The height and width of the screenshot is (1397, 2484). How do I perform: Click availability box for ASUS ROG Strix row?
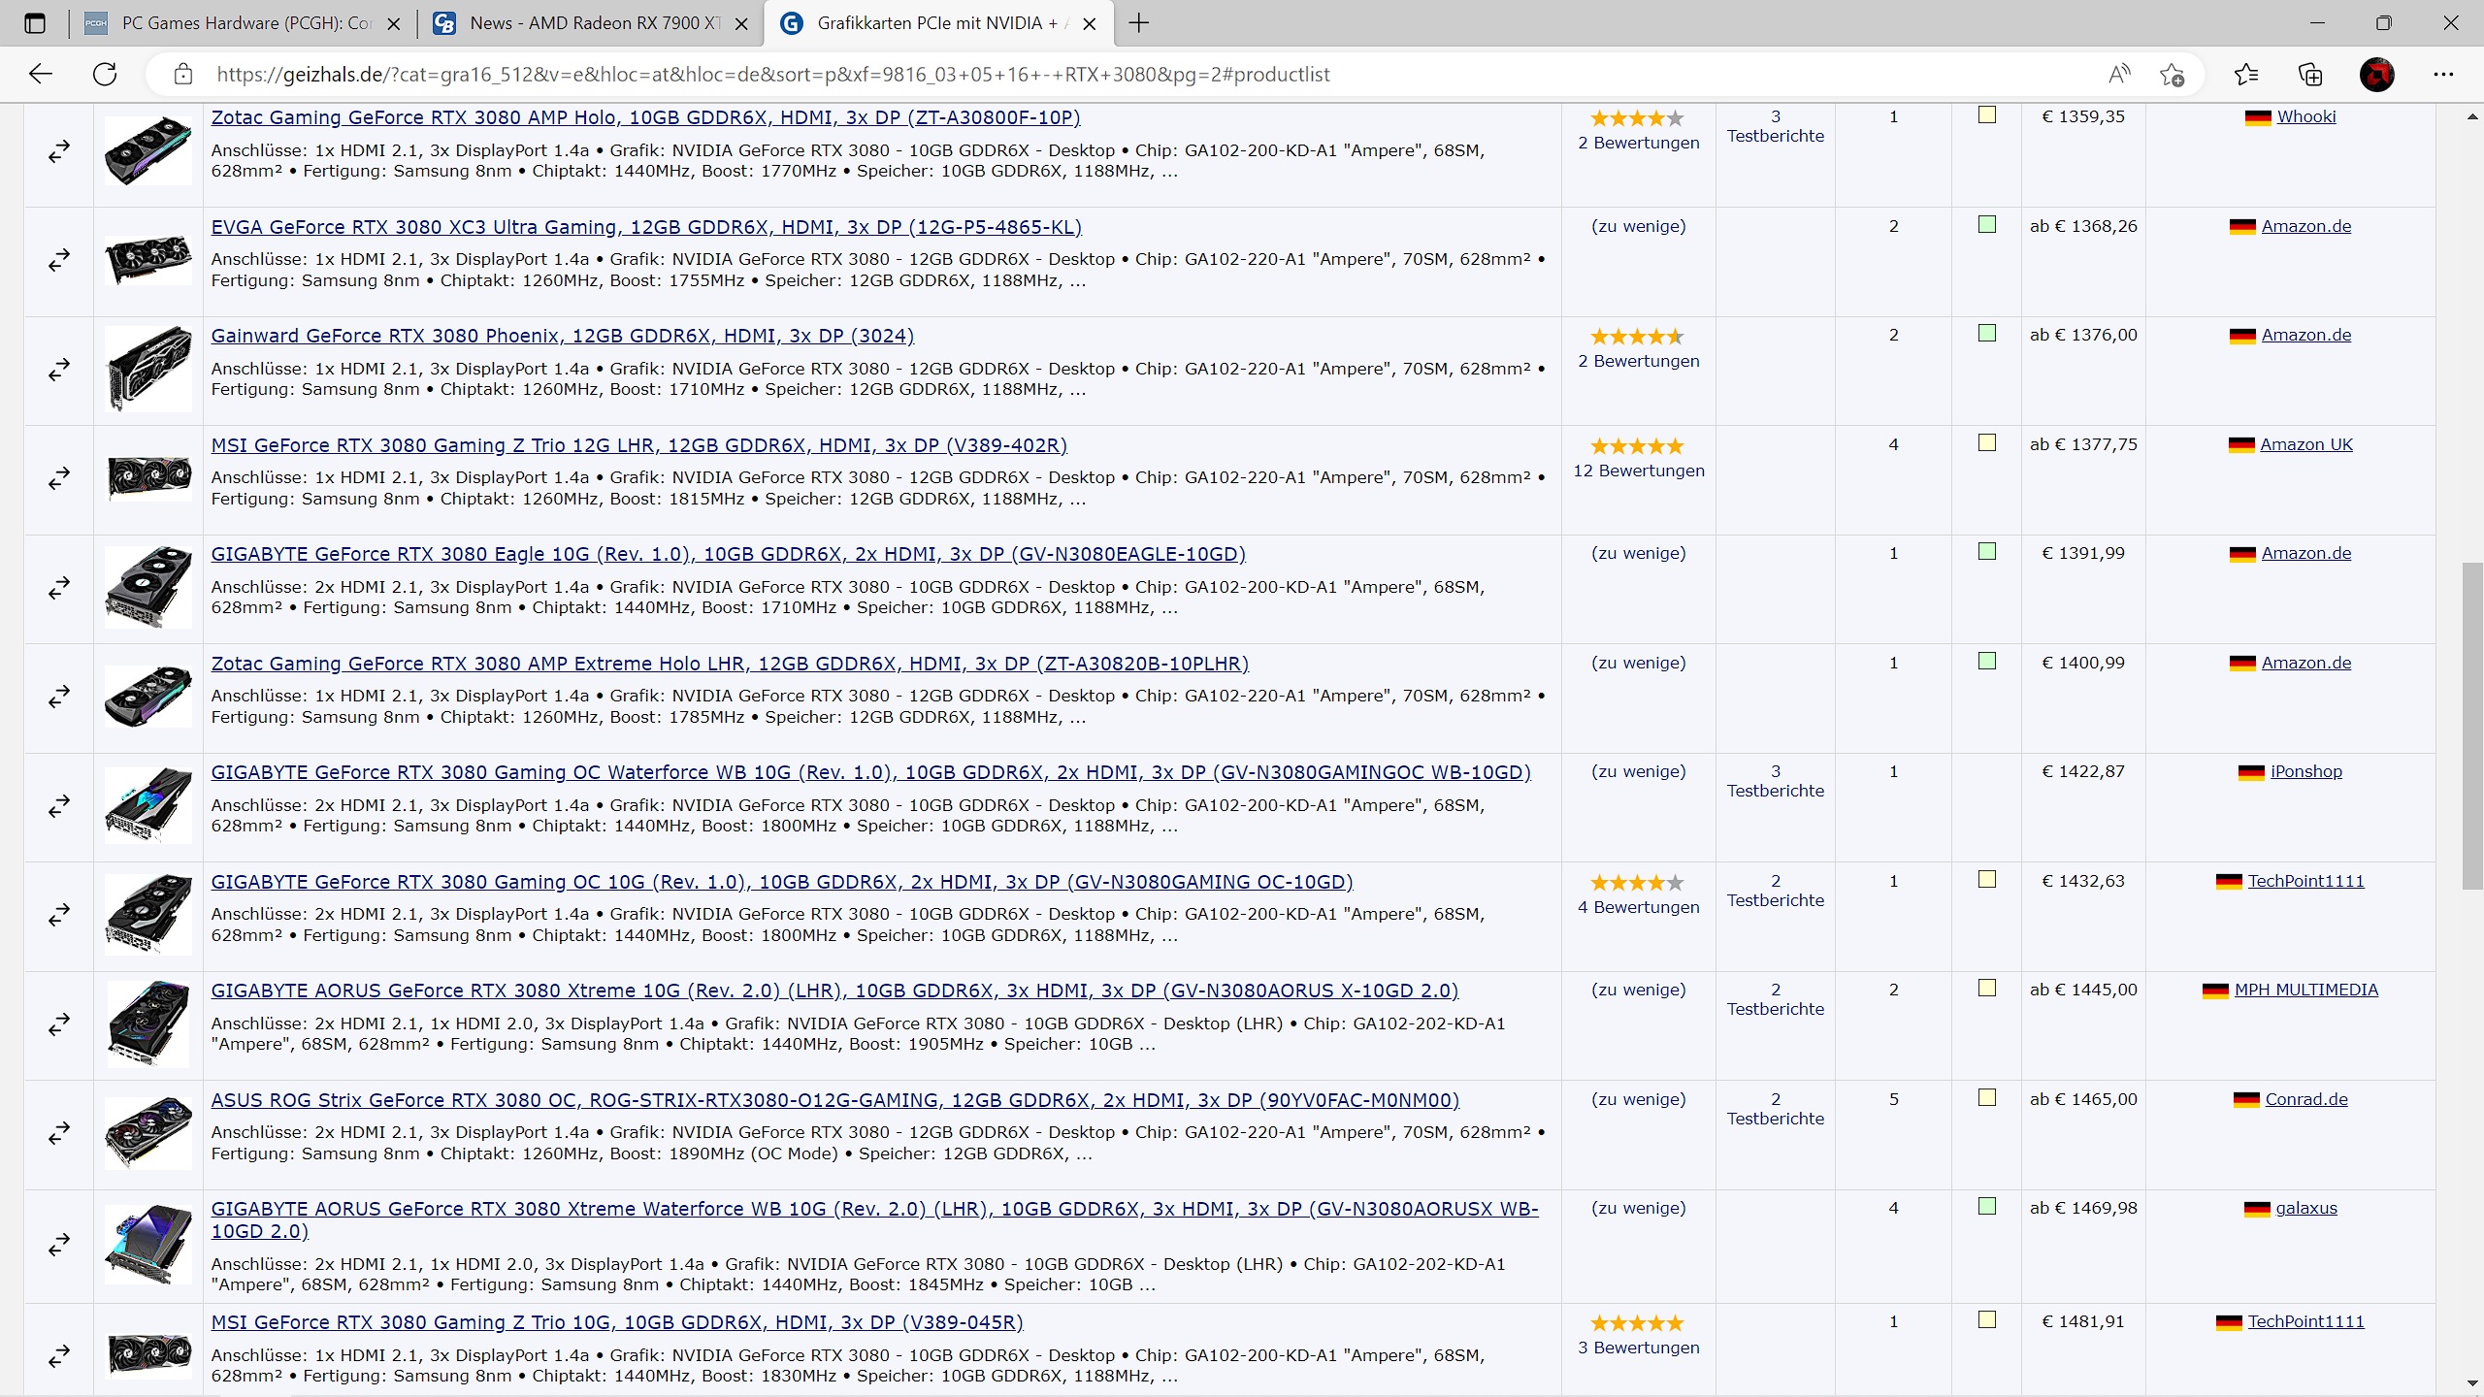pos(1986,1097)
